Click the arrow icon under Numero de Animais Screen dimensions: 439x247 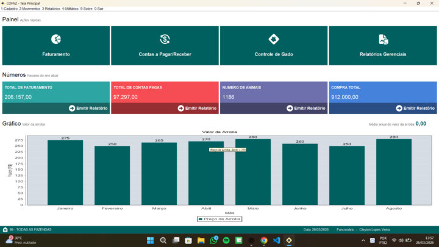pyautogui.click(x=290, y=108)
